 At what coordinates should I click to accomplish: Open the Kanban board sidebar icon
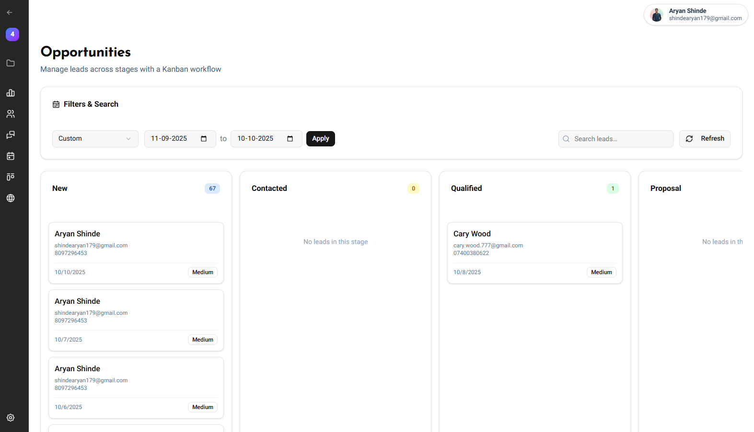pyautogui.click(x=11, y=177)
